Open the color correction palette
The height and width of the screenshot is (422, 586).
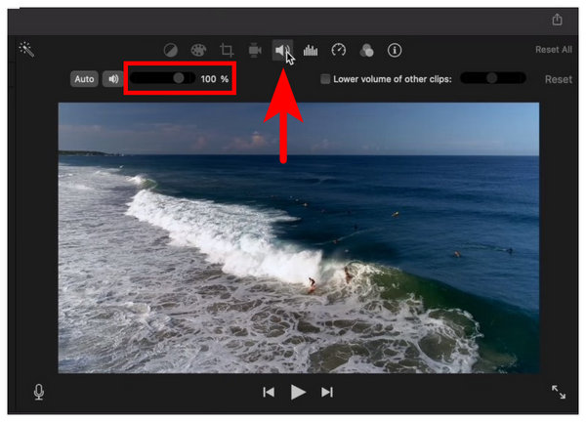point(198,50)
